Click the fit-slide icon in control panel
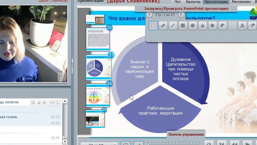 click(126, 143)
